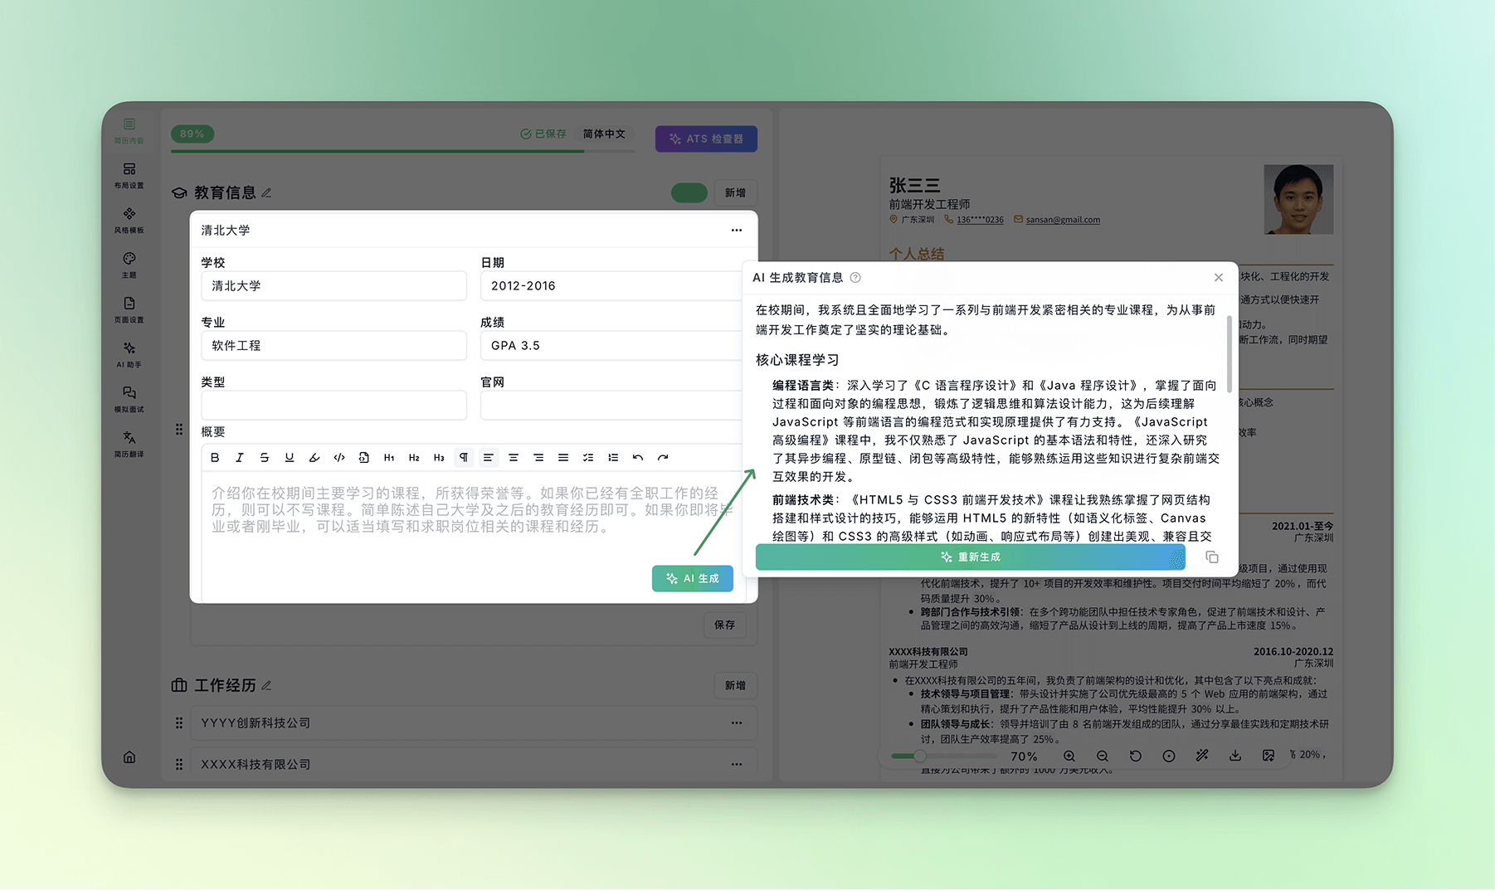Open options for YYYY创新科技公司 entry

736,723
